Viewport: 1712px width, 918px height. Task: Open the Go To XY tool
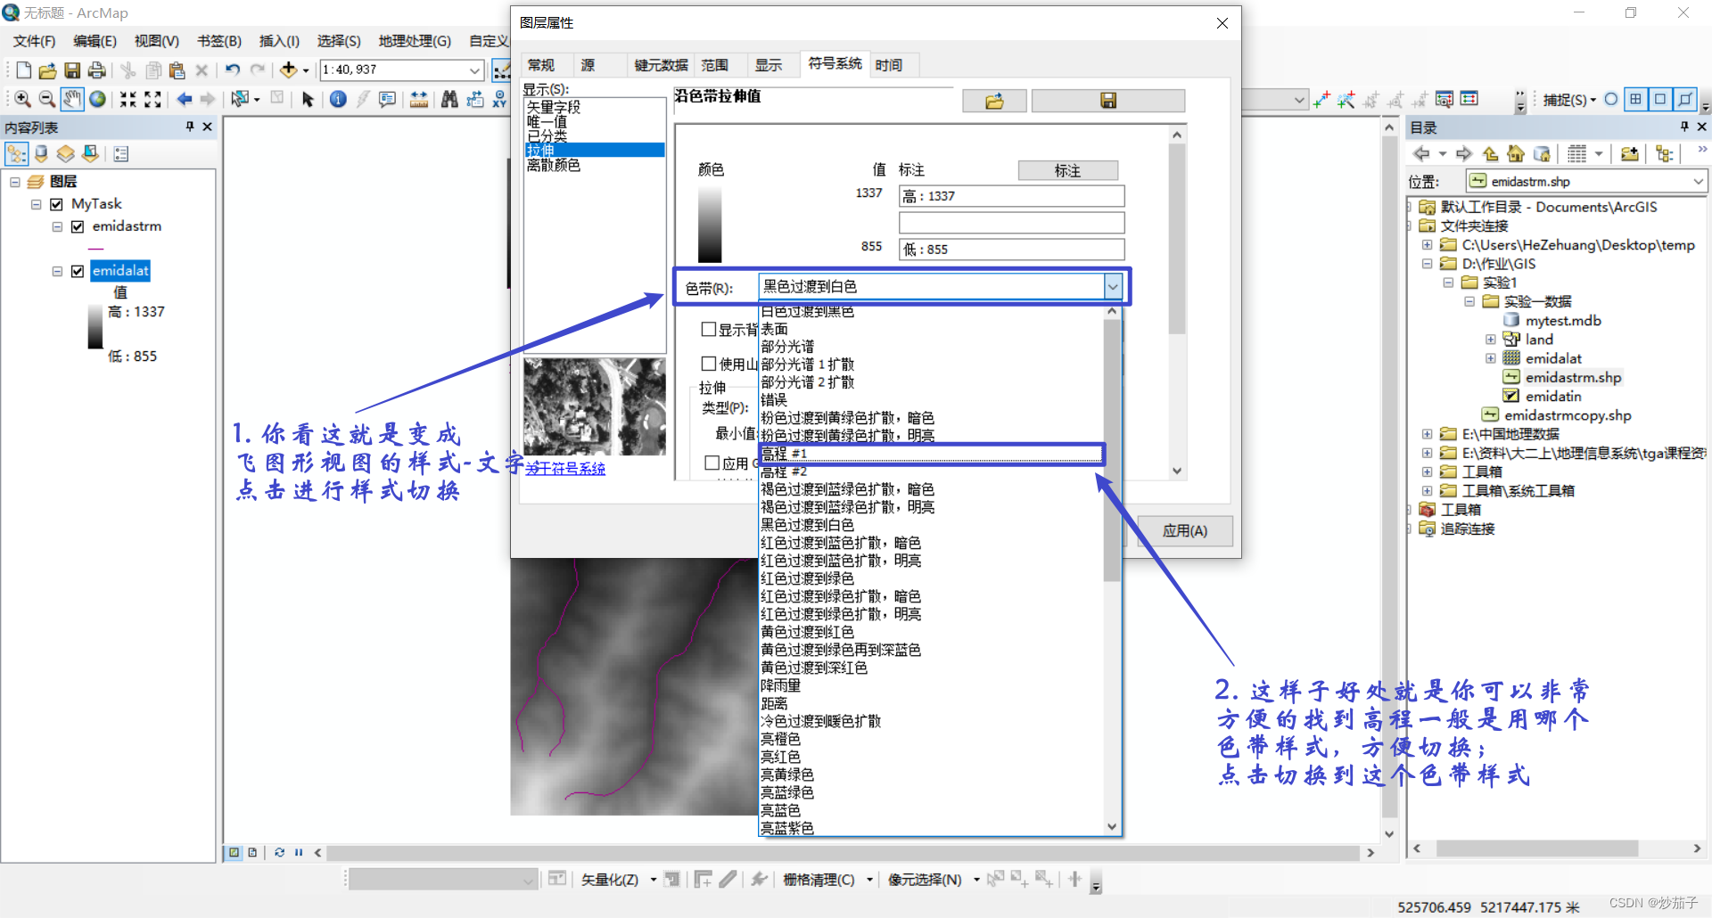500,99
